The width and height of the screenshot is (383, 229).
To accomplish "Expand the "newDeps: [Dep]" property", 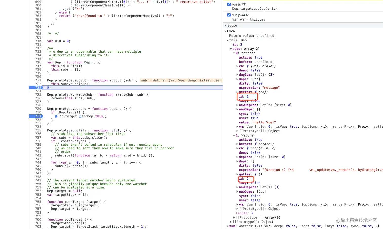I will (237, 192).
